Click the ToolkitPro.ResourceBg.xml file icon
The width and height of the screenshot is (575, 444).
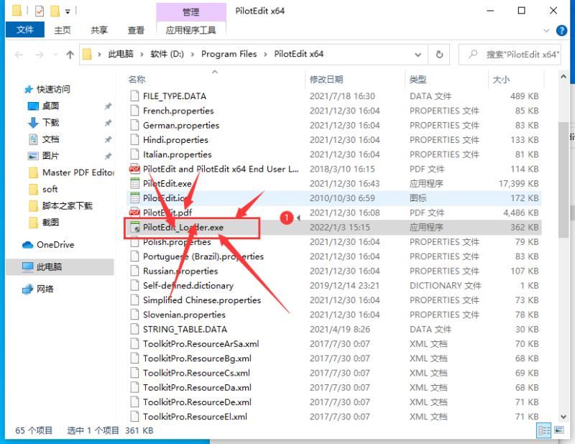[x=134, y=359]
